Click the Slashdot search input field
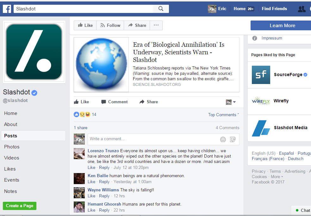The height and width of the screenshot is (216, 311). pos(83,9)
